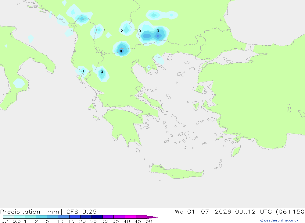Click the legend label '10'

[60, 221]
